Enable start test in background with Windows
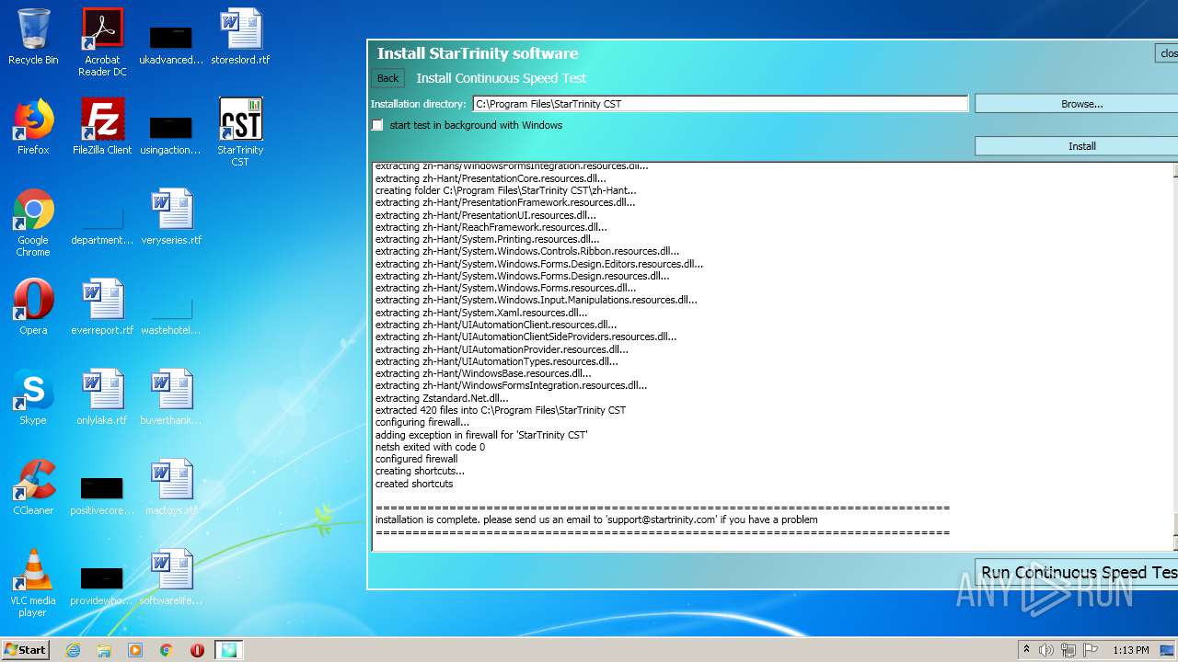1178x662 pixels. (377, 125)
